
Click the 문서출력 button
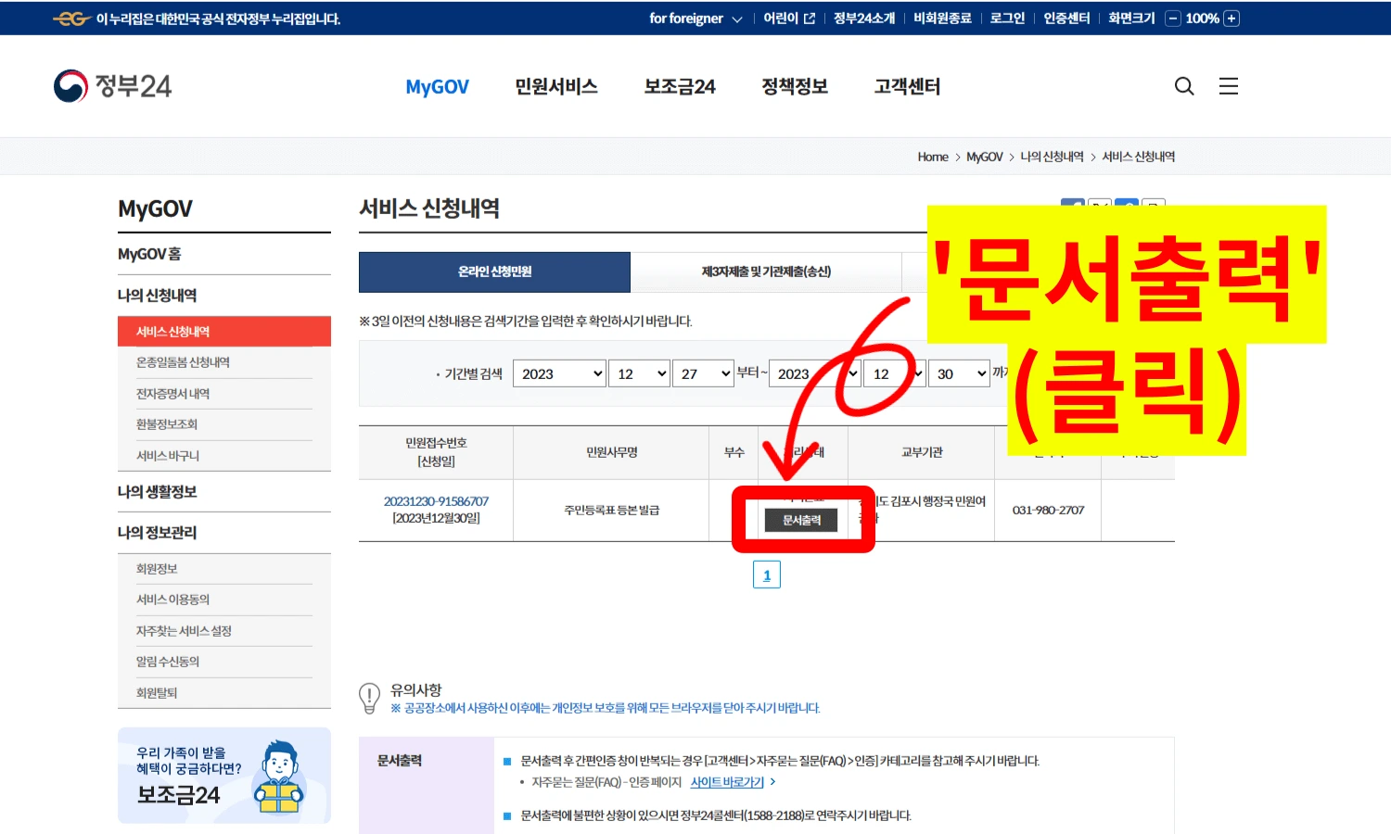point(801,520)
